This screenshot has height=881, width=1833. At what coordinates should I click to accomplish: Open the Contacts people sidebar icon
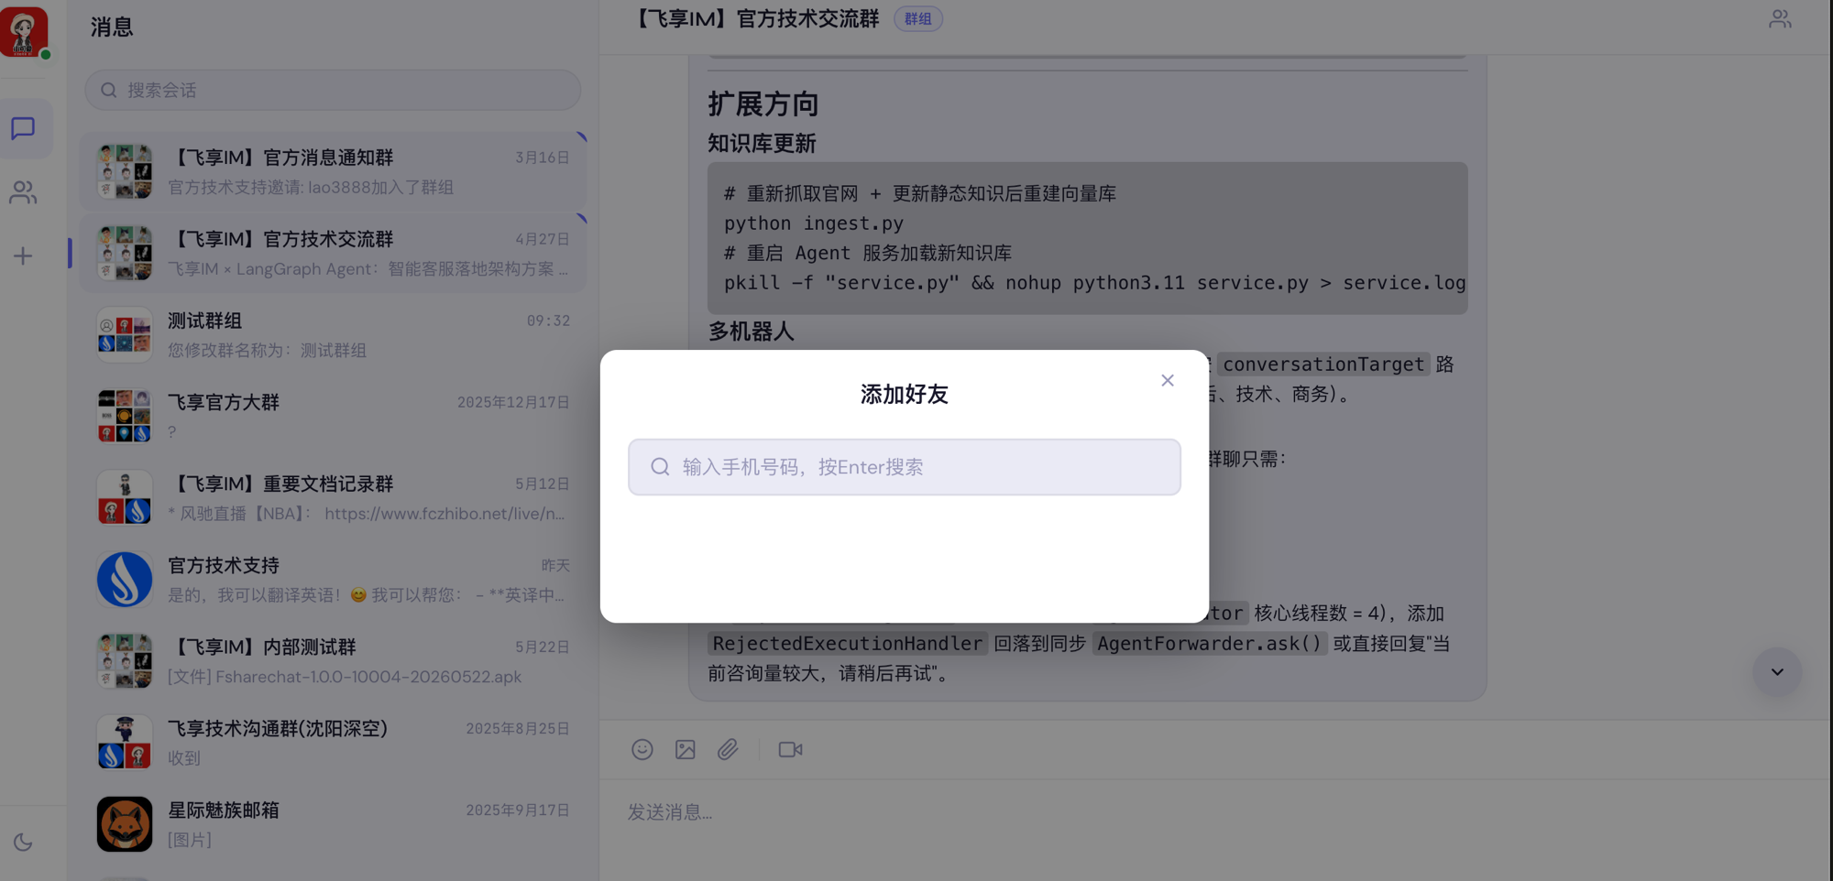(x=24, y=192)
